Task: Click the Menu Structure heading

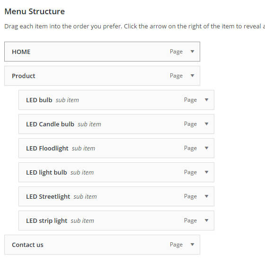Action: click(x=35, y=11)
